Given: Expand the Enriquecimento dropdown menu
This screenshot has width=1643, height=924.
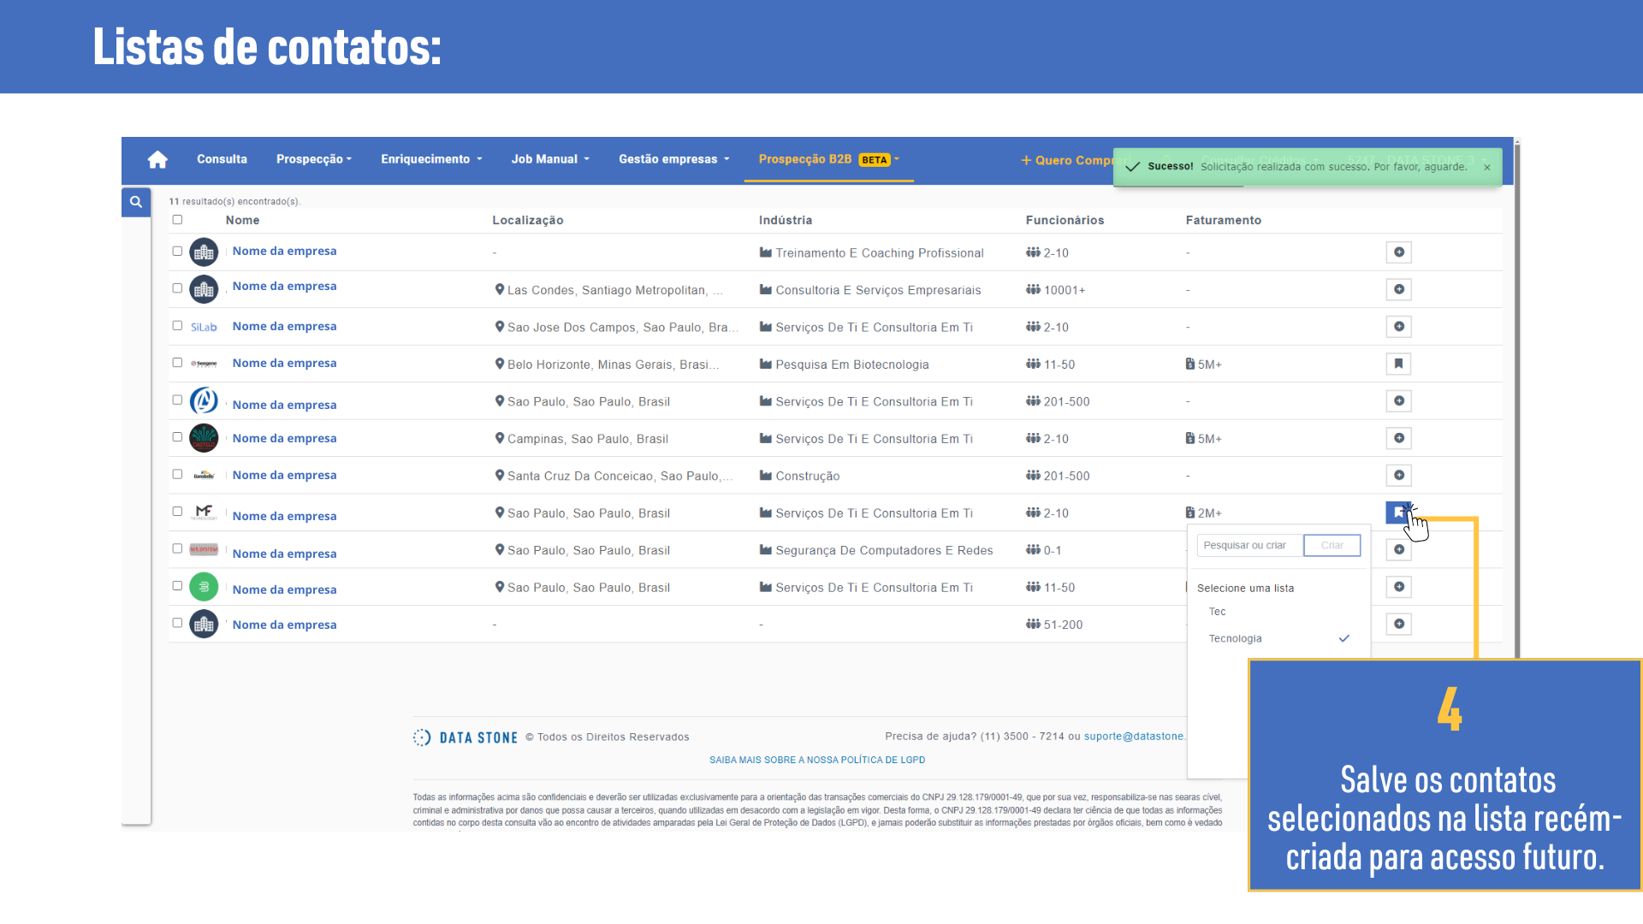Looking at the screenshot, I should click(x=431, y=159).
